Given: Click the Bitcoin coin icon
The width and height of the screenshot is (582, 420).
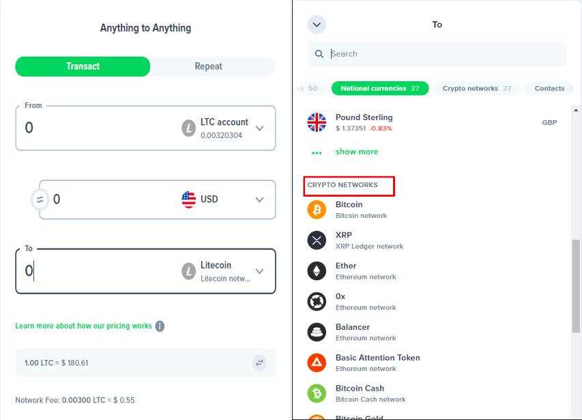Looking at the screenshot, I should click(317, 210).
